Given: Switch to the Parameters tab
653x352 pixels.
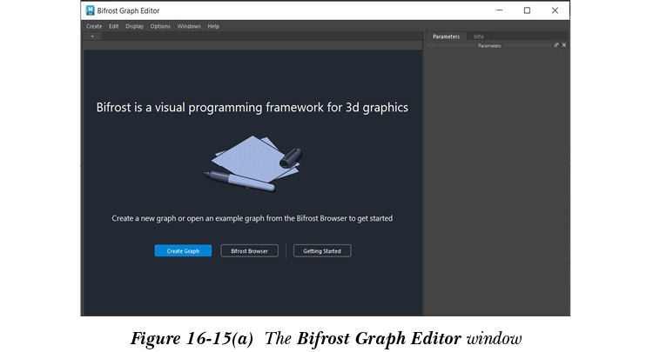Looking at the screenshot, I should point(446,37).
